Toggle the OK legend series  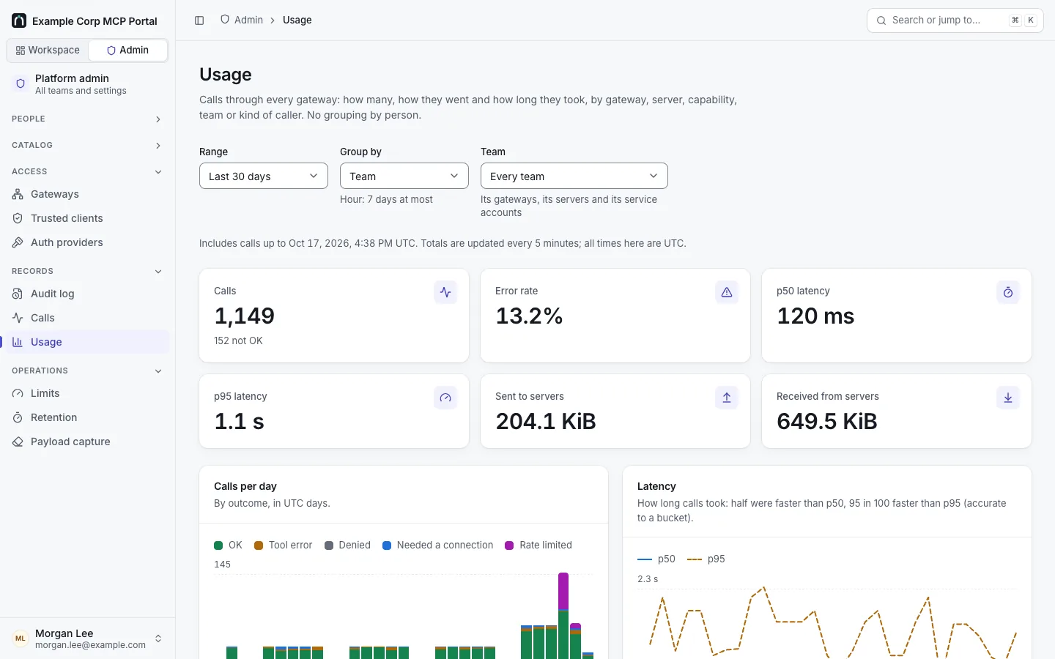[228, 545]
